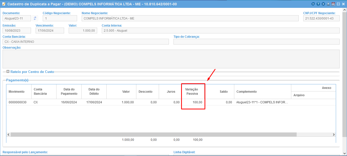Click the Data do Pagamento column header
This screenshot has width=347, height=156.
point(69,91)
